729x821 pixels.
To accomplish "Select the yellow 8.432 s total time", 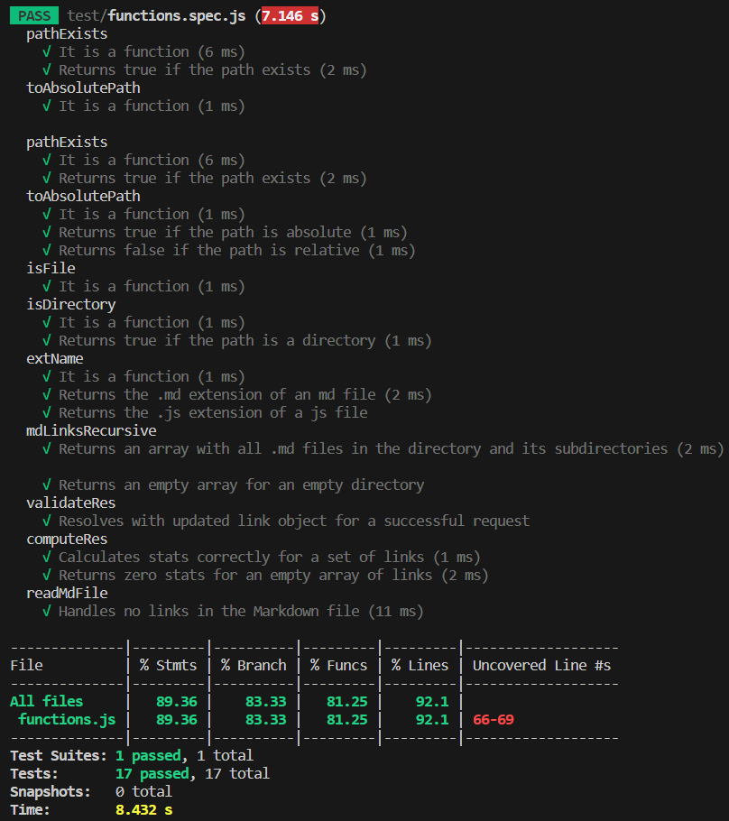I will (144, 810).
